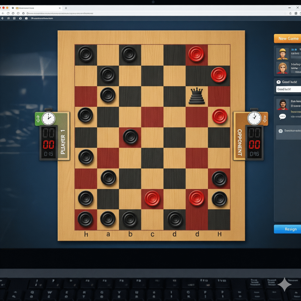The image size is (301, 301).
Task: Toggle the Player 1 timer arrows
Action: coord(38,119)
